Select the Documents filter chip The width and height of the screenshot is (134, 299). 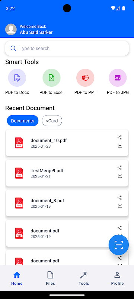[23, 121]
